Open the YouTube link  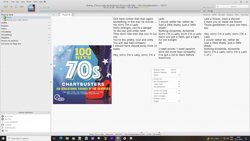coord(244,15)
